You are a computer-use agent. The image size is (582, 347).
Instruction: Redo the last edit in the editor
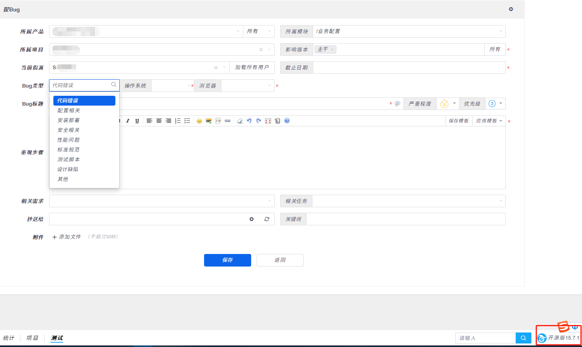tap(259, 121)
